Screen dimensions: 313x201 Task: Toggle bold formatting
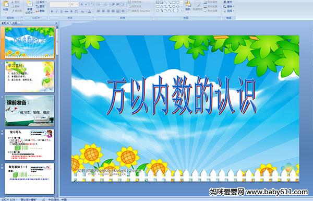click(52, 11)
